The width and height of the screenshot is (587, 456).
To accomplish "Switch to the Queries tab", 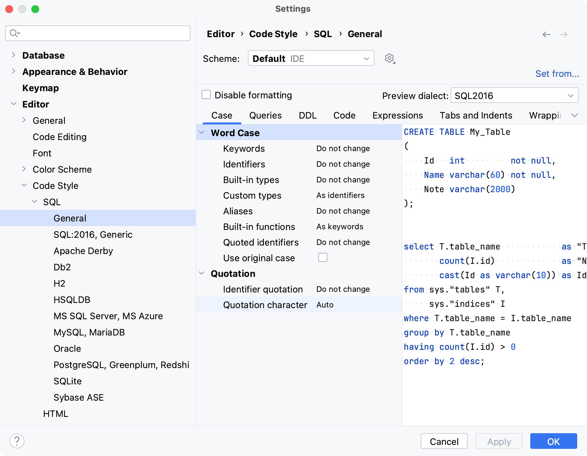I will [265, 115].
